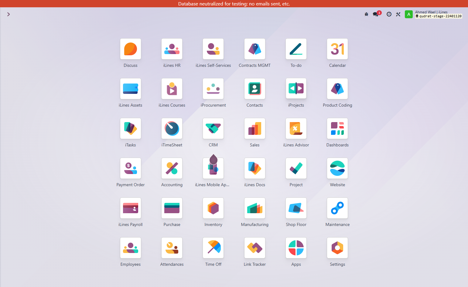
Task: Open the Settings app
Action: point(337,248)
